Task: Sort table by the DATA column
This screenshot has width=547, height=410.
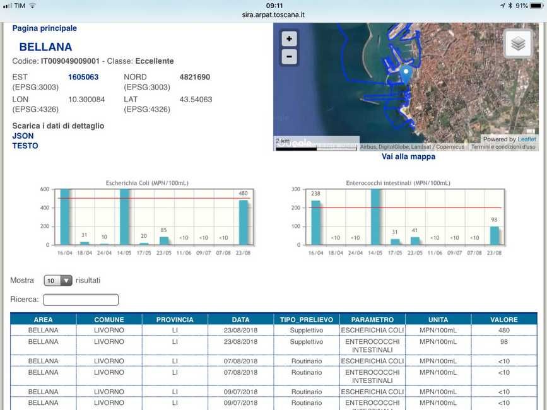Action: point(240,320)
